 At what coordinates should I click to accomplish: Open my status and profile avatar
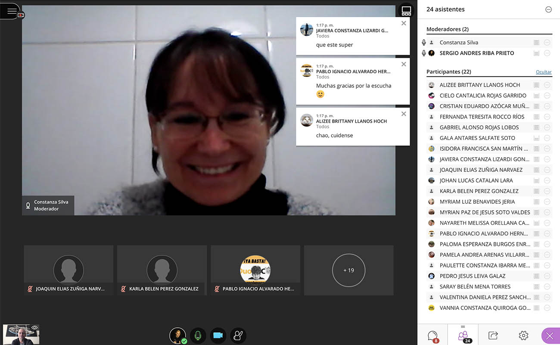click(177, 336)
